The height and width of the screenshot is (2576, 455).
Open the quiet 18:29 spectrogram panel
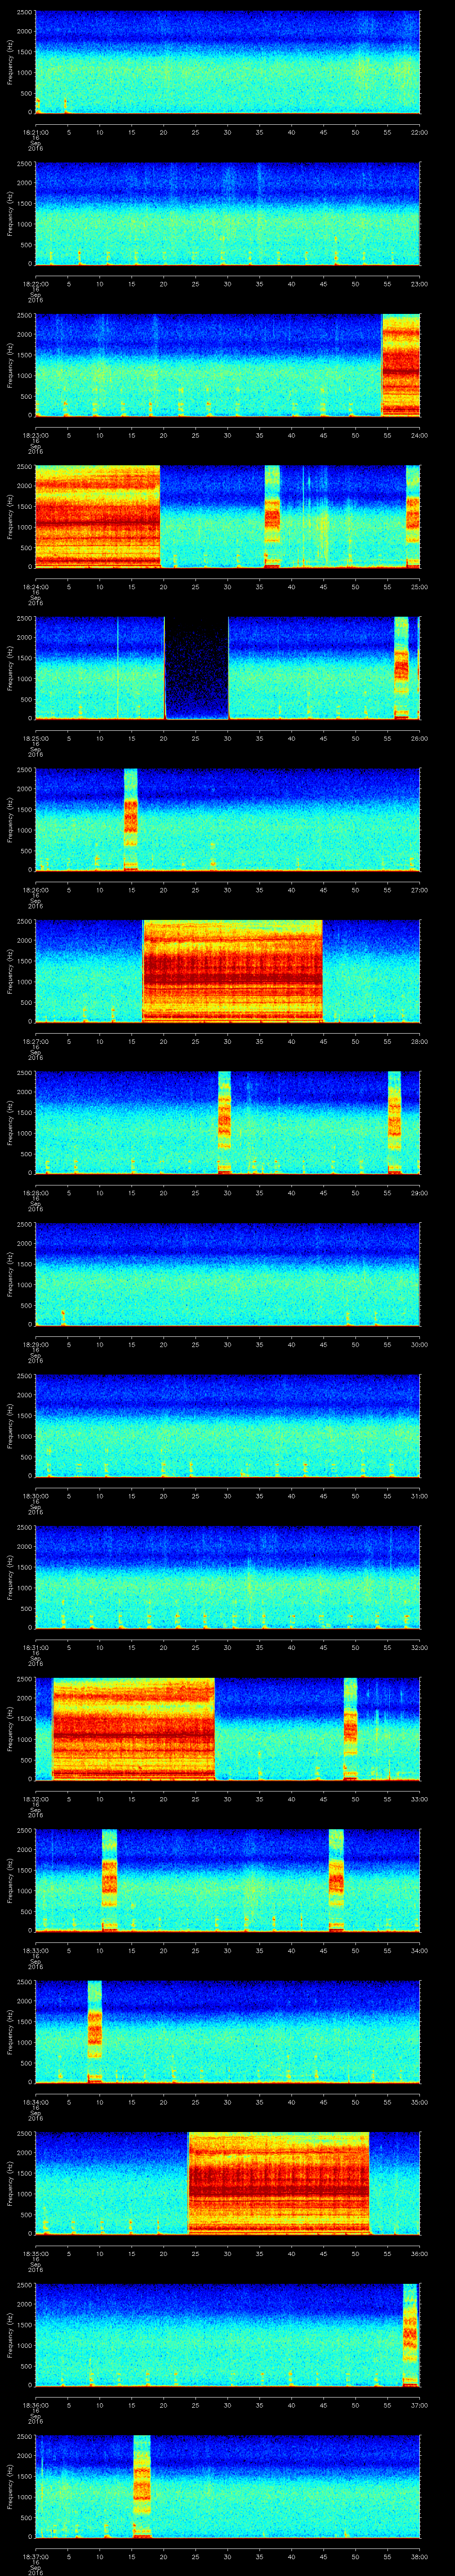coord(227,1273)
